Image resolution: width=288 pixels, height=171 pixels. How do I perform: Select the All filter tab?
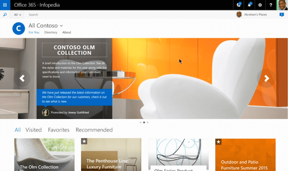click(18, 130)
